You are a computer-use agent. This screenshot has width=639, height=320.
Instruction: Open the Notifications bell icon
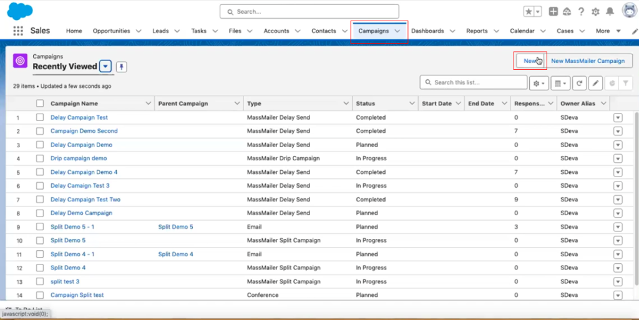(x=610, y=12)
